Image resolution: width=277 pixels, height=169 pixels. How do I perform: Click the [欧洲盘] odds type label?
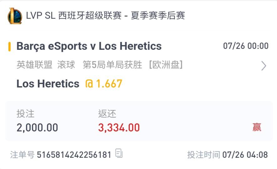click(x=166, y=65)
